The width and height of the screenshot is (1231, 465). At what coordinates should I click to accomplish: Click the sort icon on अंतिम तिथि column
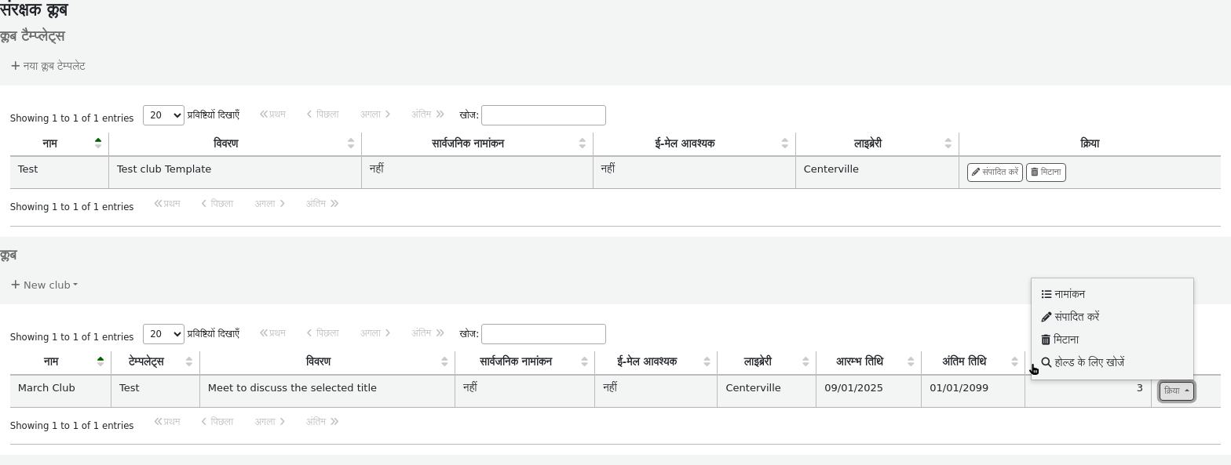[x=1014, y=361]
